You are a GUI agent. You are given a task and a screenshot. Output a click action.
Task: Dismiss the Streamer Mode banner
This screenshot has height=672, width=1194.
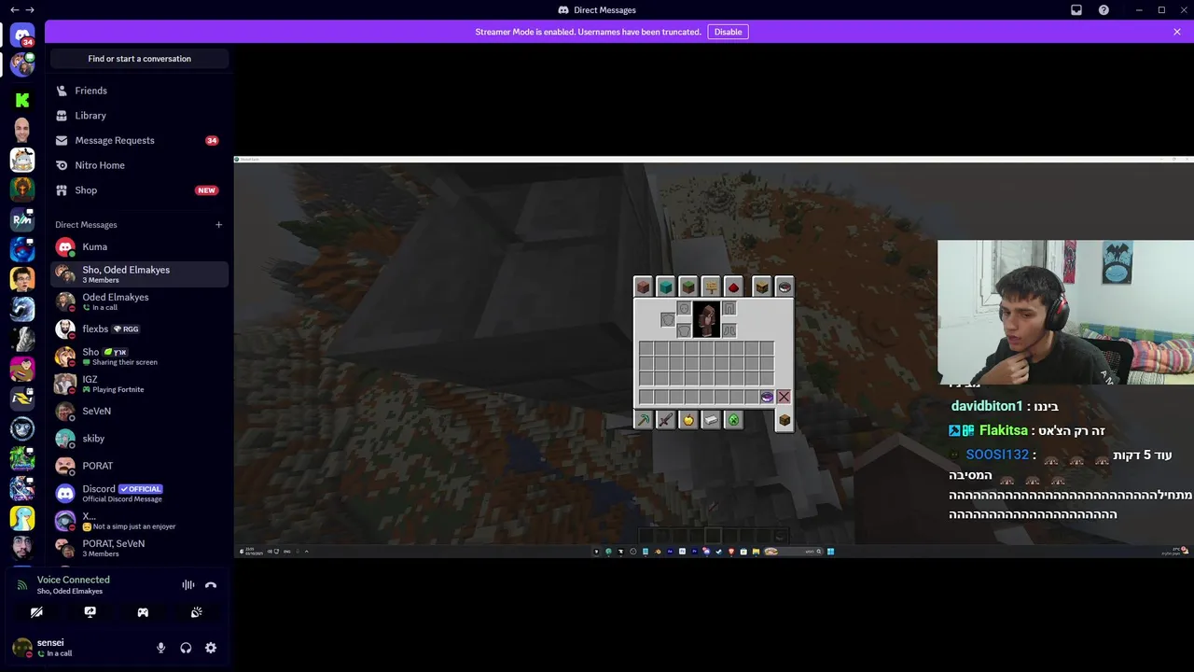(x=1177, y=32)
